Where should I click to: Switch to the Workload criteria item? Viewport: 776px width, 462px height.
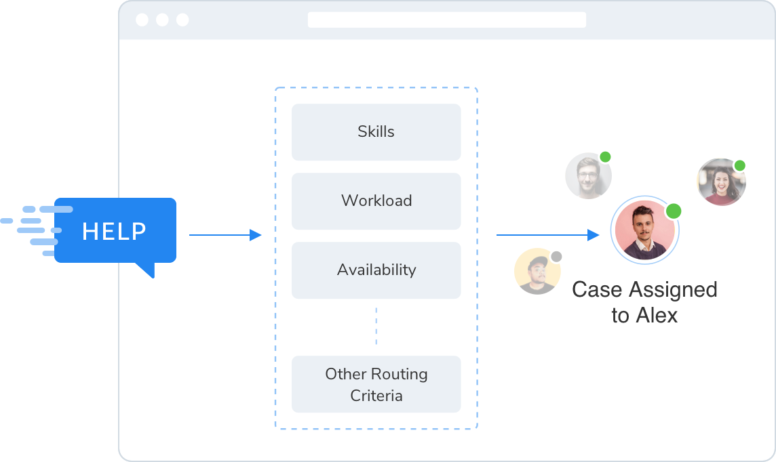coord(376,201)
